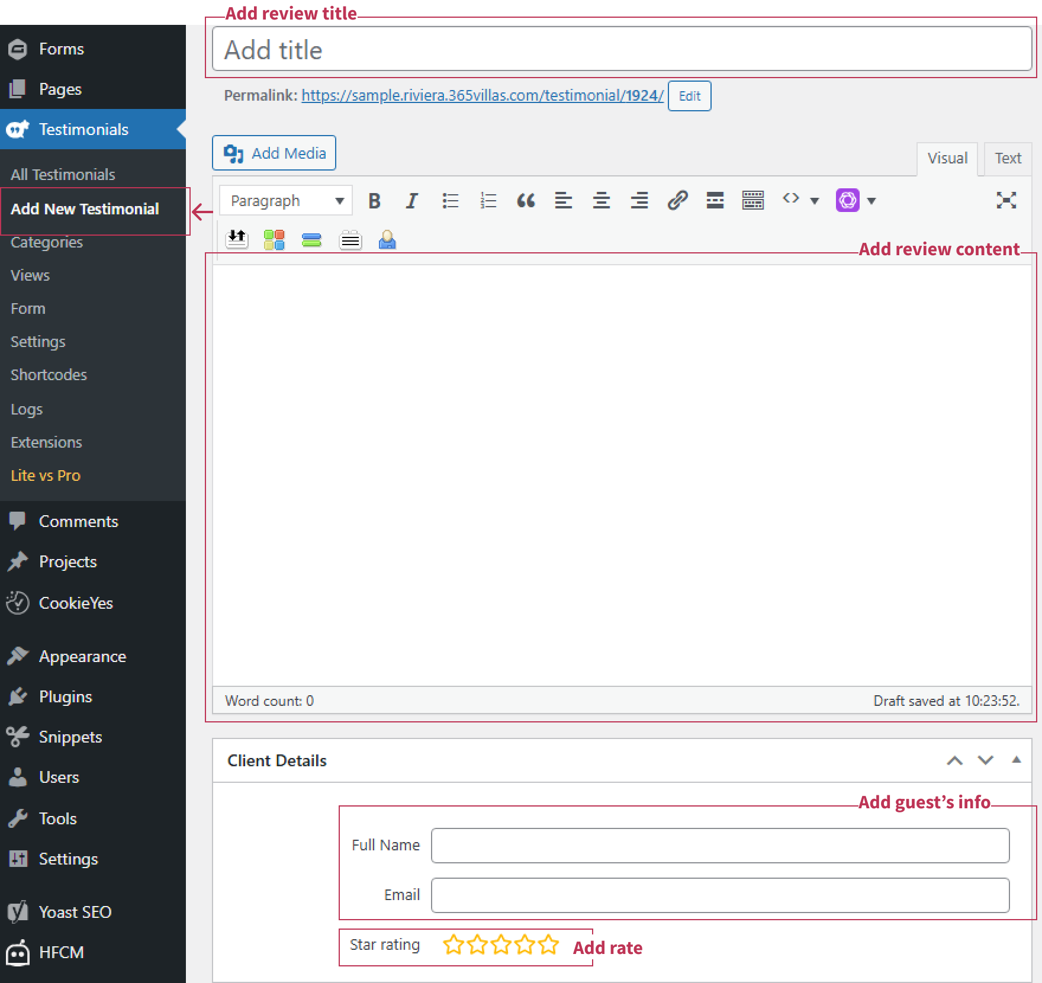Expand the dropdown arrow beside the purple icon
This screenshot has width=1042, height=983.
(x=871, y=201)
